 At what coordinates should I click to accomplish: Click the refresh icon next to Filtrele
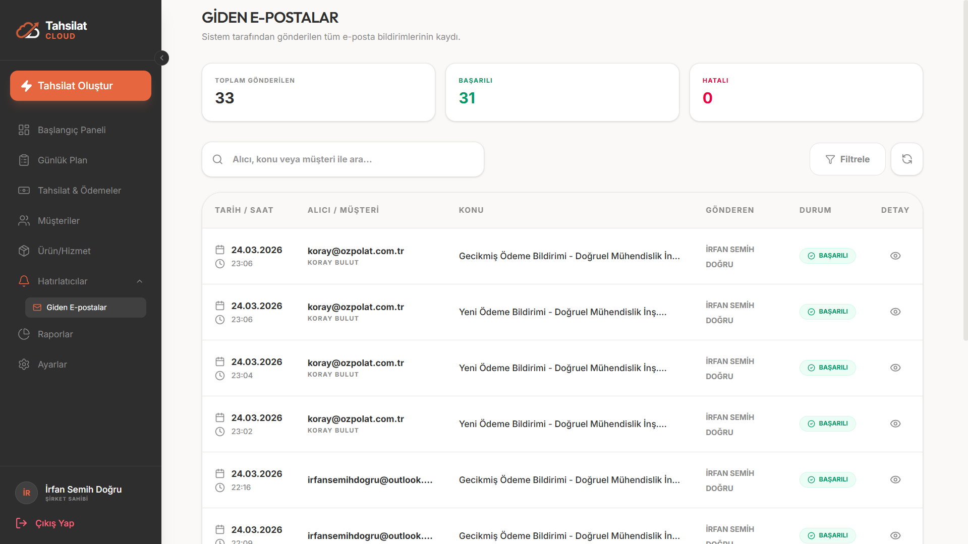tap(906, 159)
